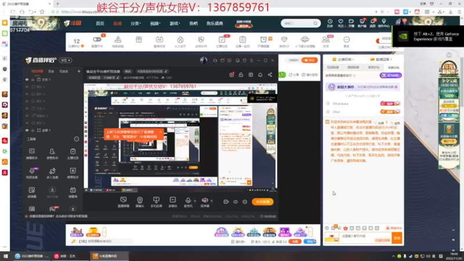Click 关注 heart icon in Douyu header
Viewport: 464px width, 261px height.
click(x=340, y=23)
